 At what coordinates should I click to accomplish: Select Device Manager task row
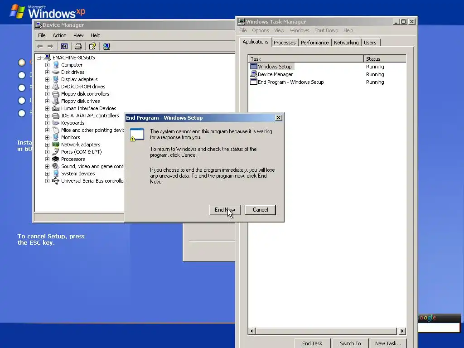click(328, 74)
